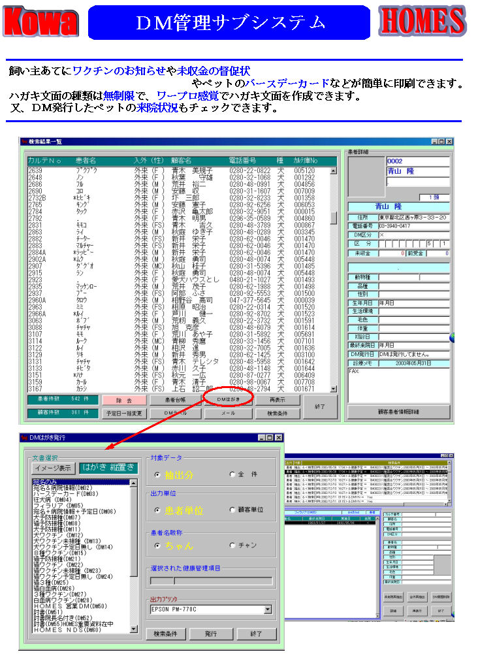Click the 電話番号 field 03-3940-0417

pyautogui.click(x=414, y=226)
